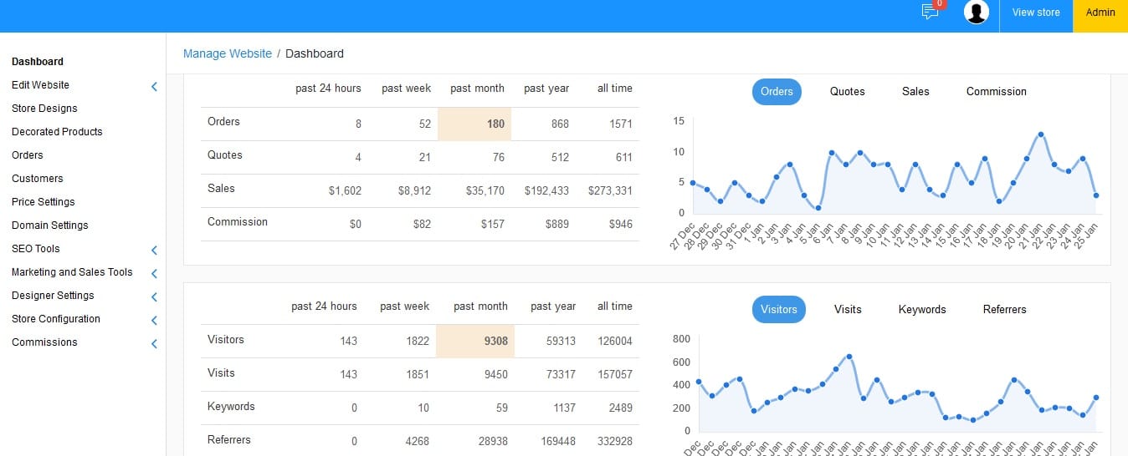Select the Visits chart tab

[848, 310]
